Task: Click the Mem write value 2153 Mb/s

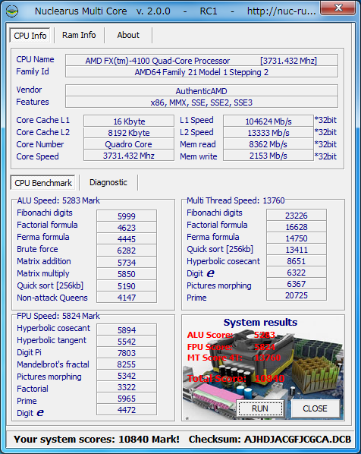Action: (268, 156)
